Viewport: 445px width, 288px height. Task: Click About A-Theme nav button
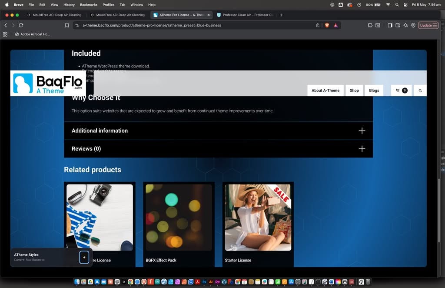[325, 90]
